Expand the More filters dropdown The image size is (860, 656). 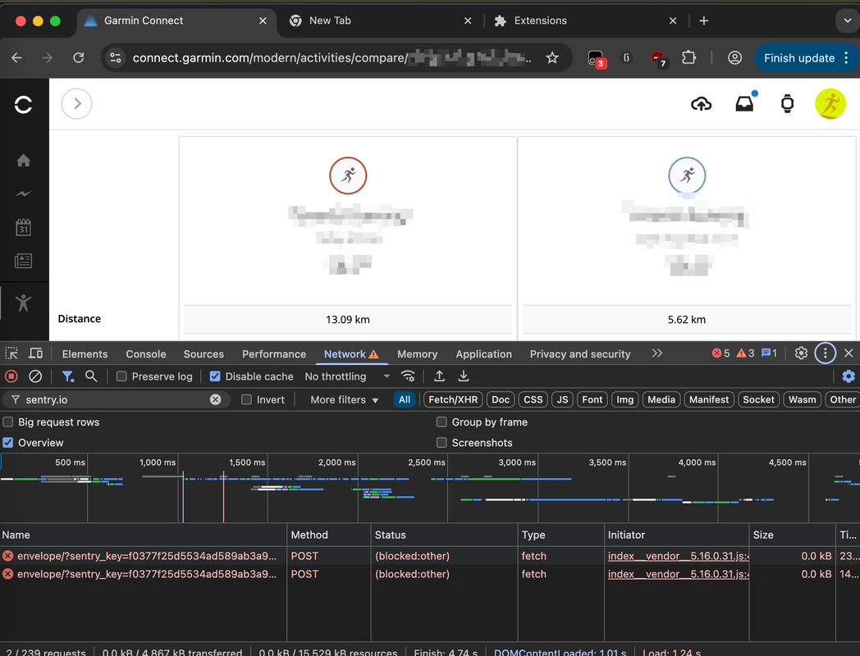pyautogui.click(x=344, y=399)
